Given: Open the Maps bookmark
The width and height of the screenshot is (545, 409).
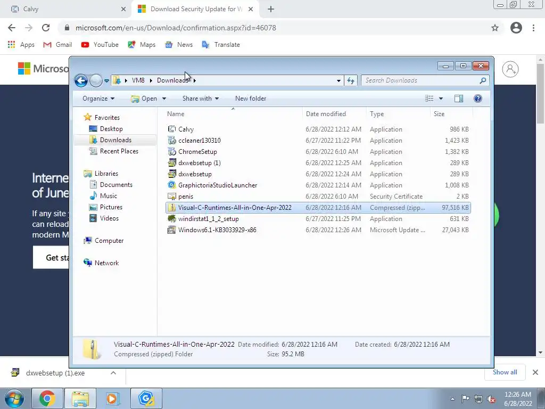Looking at the screenshot, I should tap(142, 45).
